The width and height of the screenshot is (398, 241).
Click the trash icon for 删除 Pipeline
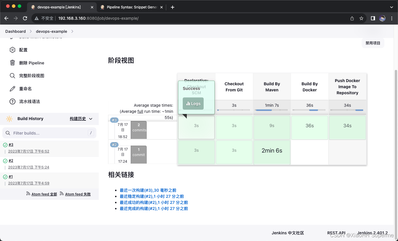point(12,63)
